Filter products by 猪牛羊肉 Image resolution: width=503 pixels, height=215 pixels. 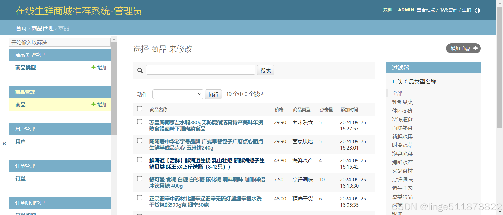(402, 188)
